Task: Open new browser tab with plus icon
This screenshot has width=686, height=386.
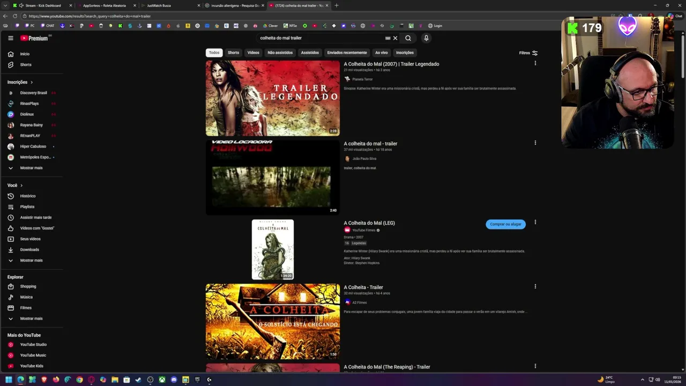Action: pos(337,5)
